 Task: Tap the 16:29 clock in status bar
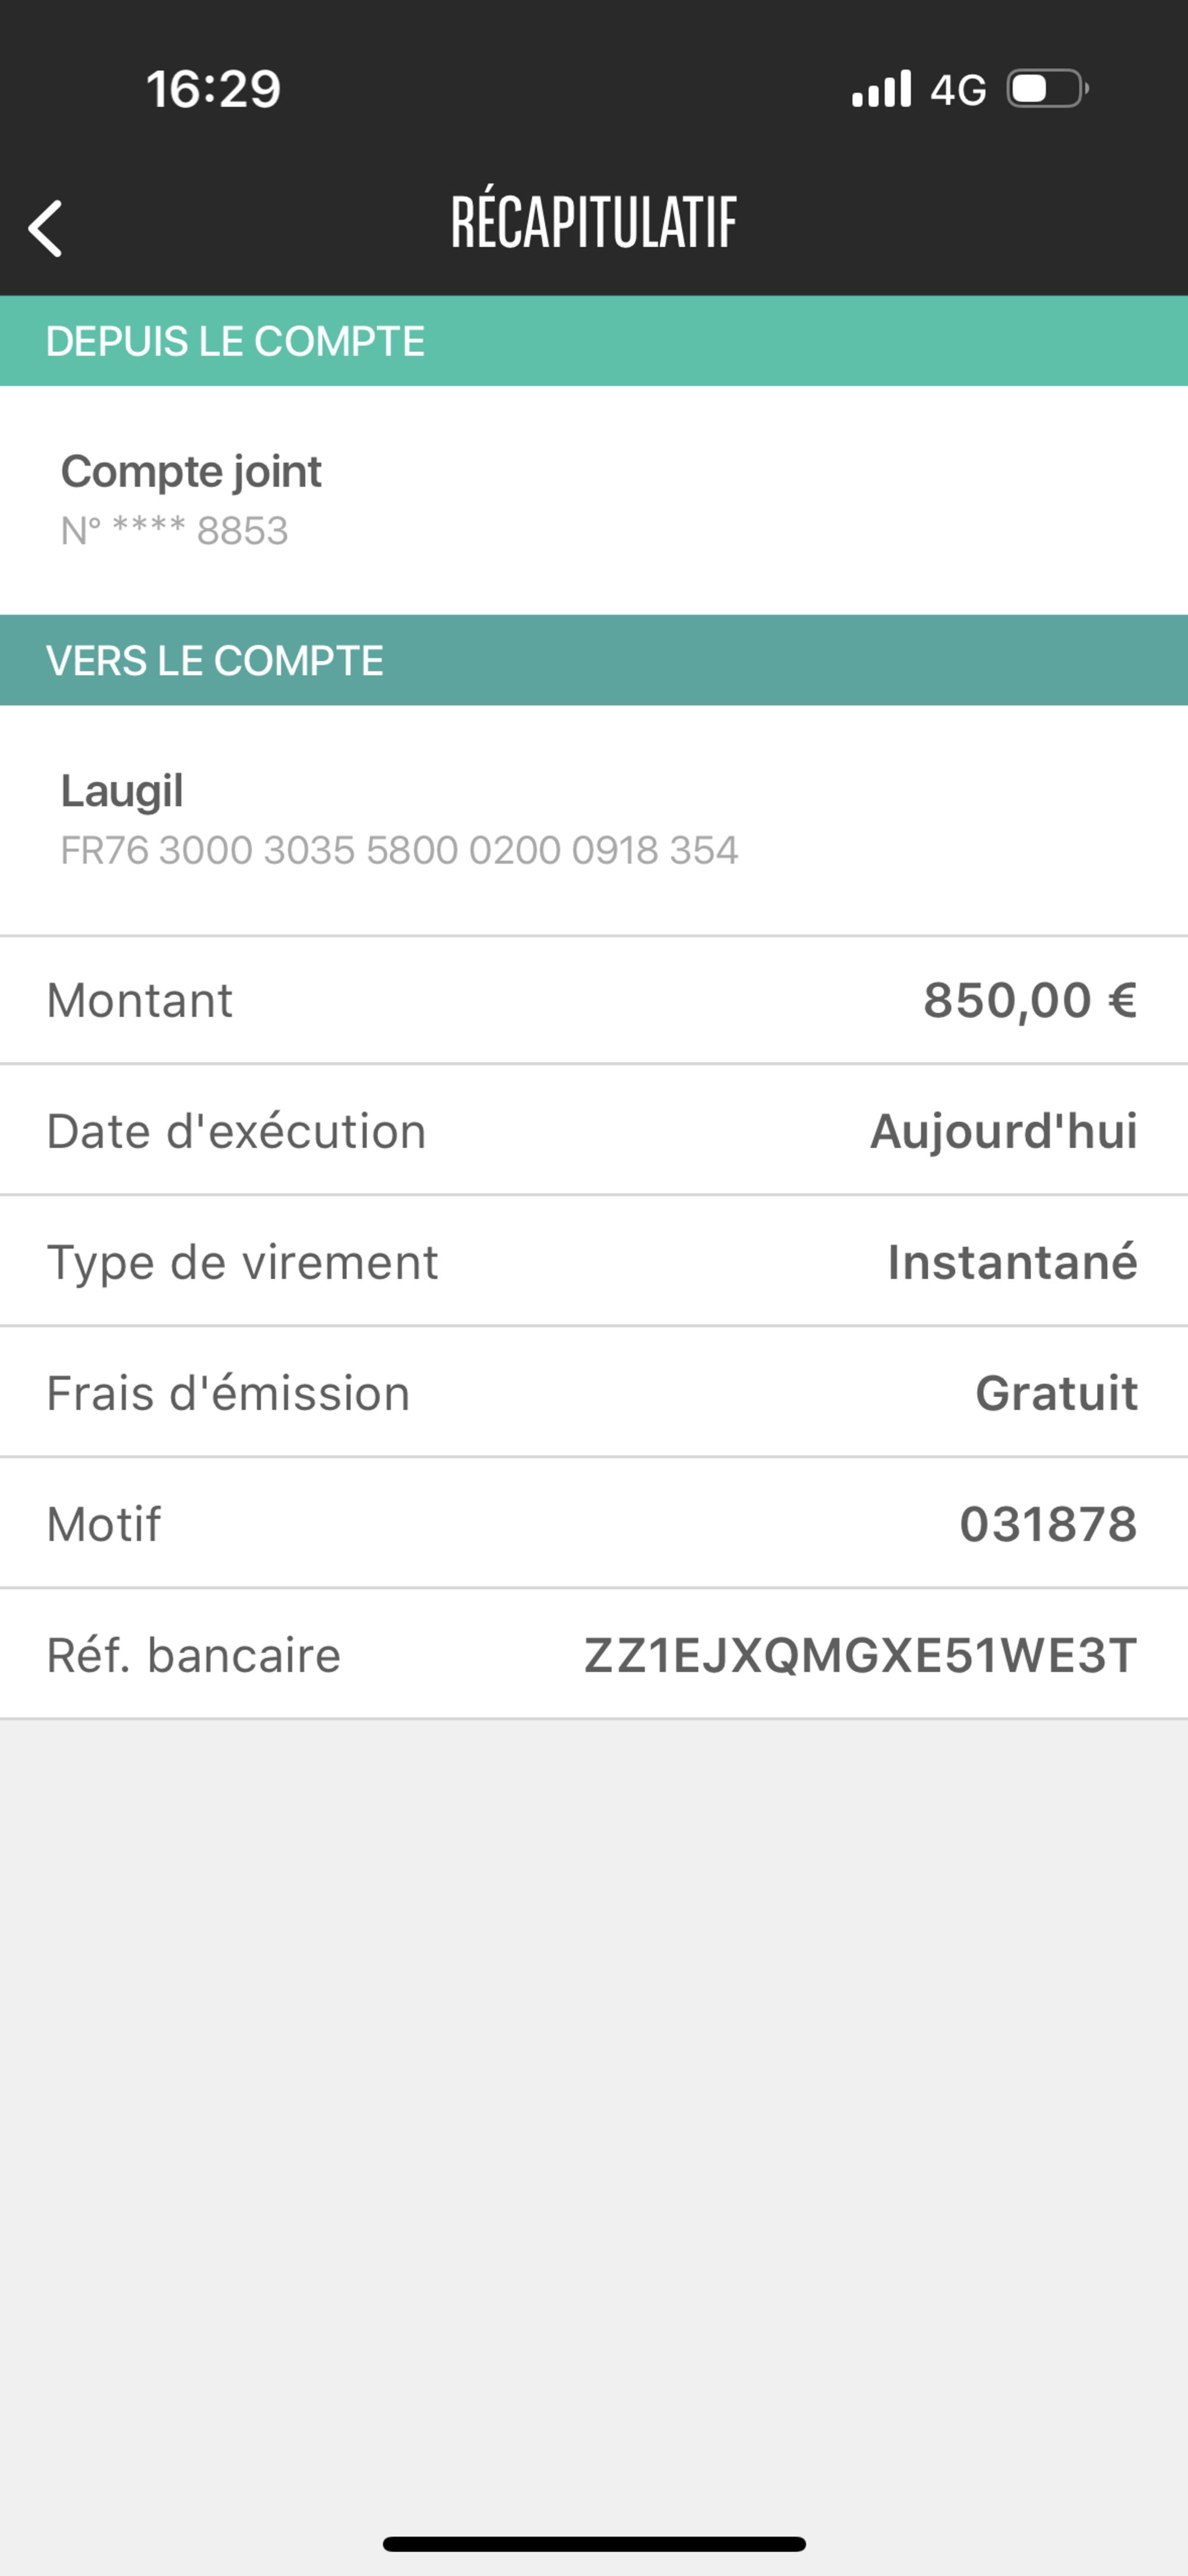tap(213, 89)
